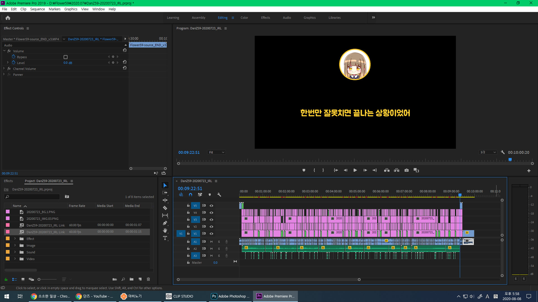Switch to Audio workspace

pos(287,18)
